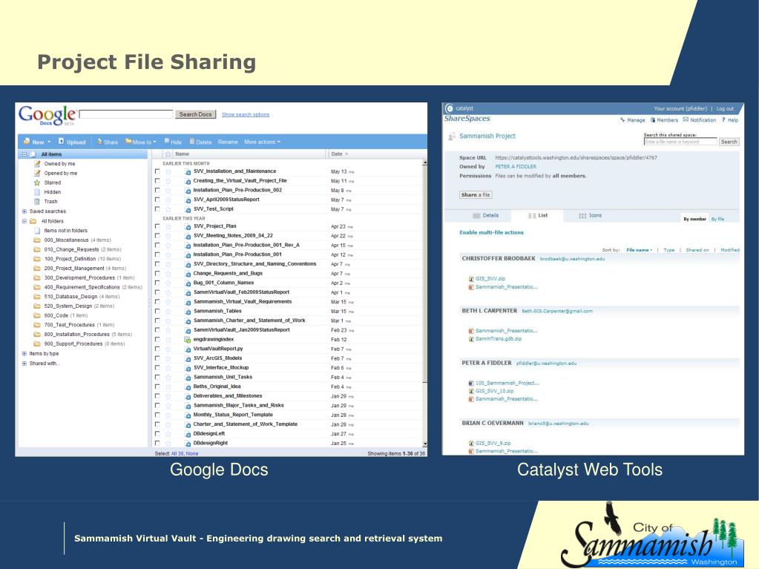Click the SammTrans.gdb.zip file icon
This screenshot has height=569, width=759.
(x=471, y=339)
